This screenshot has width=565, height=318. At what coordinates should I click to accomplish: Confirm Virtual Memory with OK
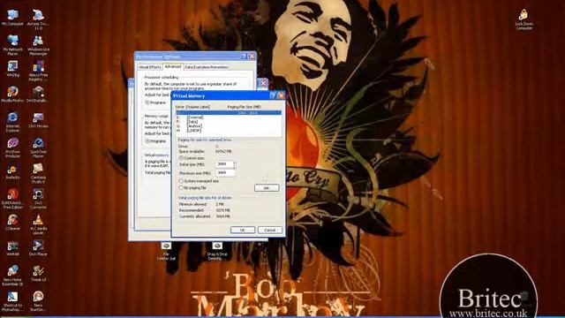point(243,230)
